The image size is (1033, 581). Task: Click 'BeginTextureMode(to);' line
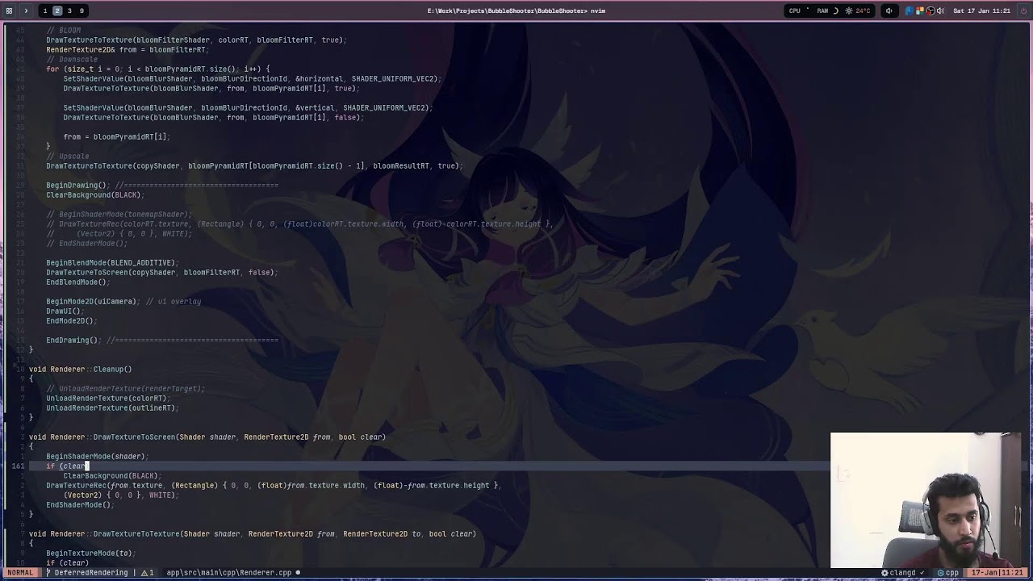click(x=90, y=554)
